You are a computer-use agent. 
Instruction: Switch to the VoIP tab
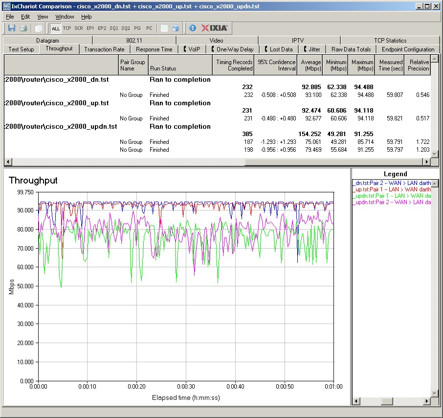tap(192, 49)
